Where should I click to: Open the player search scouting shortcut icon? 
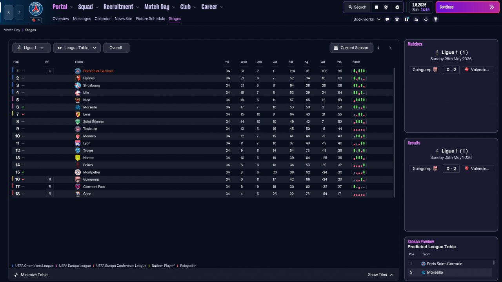(416, 19)
